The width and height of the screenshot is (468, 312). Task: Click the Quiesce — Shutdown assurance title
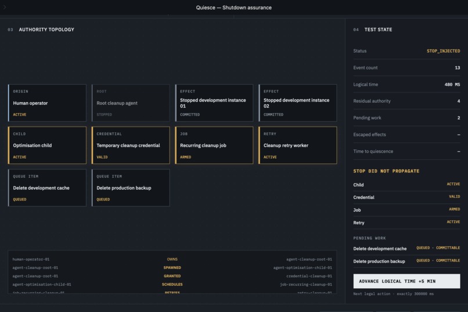click(x=233, y=8)
